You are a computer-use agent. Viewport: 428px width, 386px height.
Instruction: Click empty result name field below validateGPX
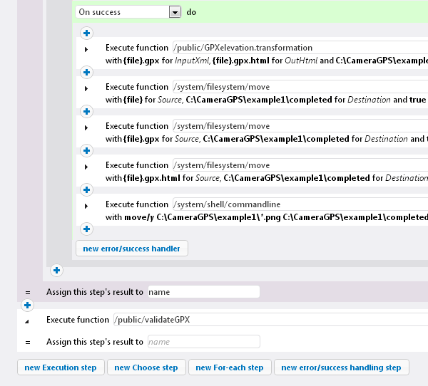point(203,342)
